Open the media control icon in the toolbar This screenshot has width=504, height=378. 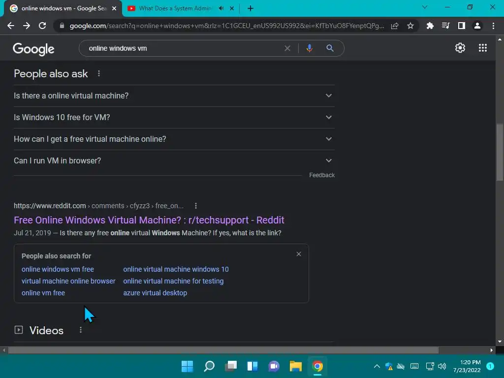pos(446,26)
